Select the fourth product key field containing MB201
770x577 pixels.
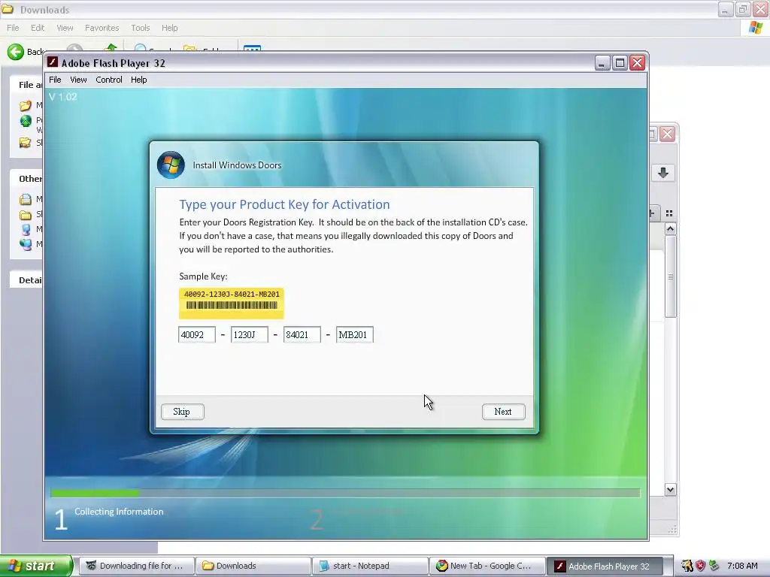[355, 334]
